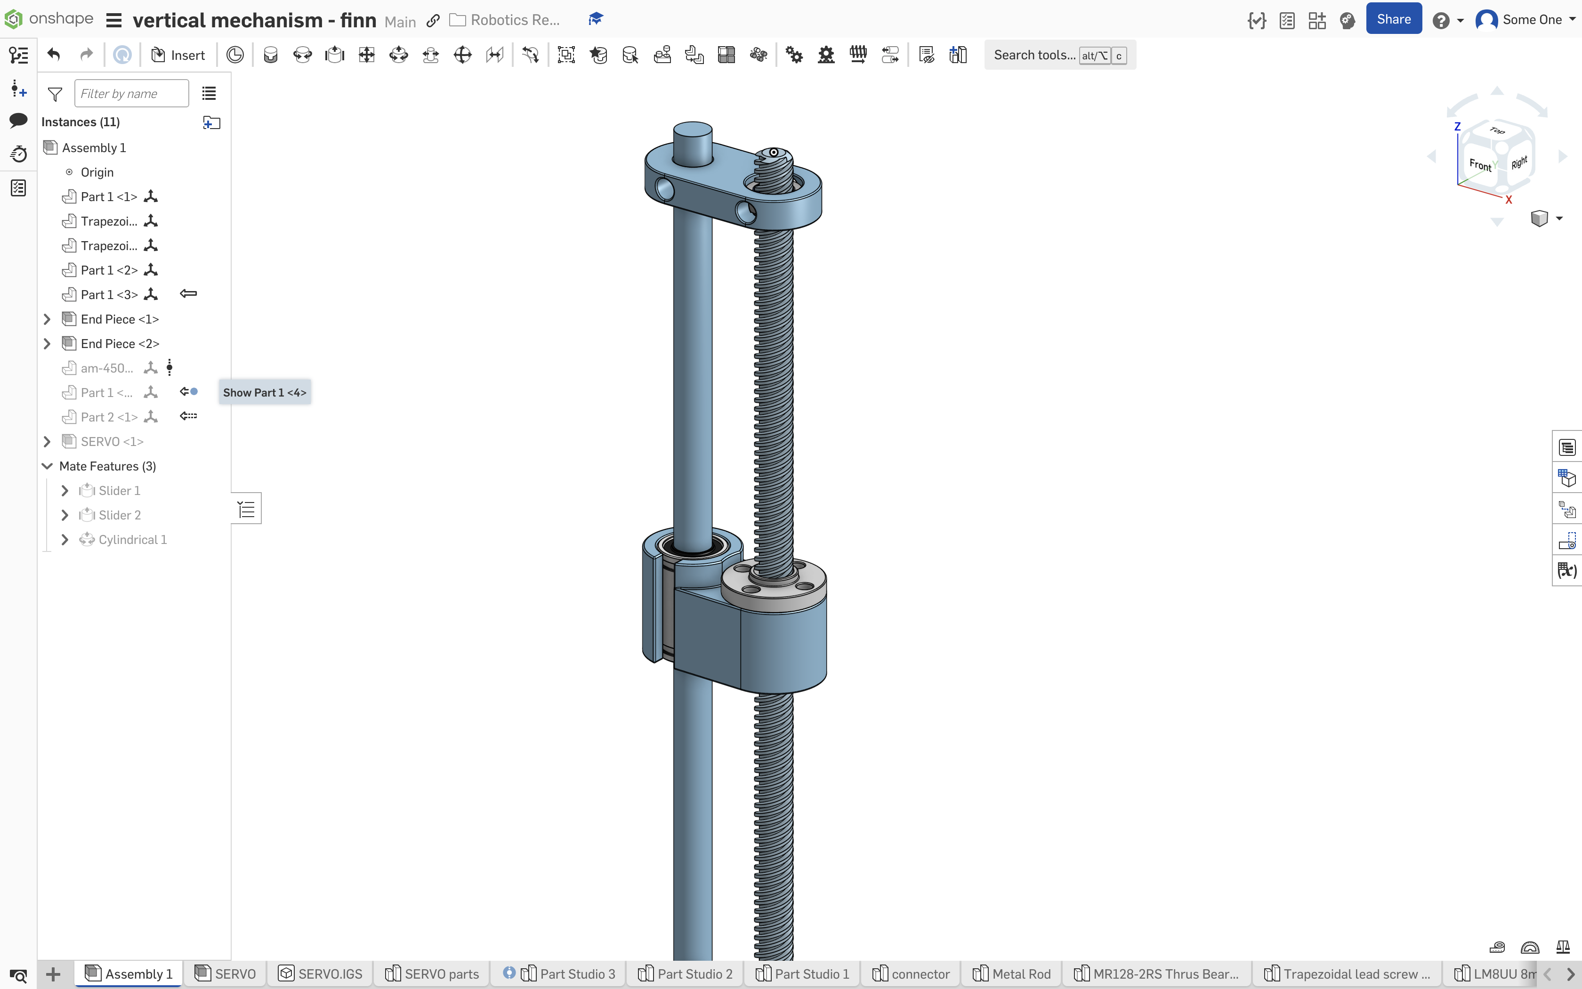Collapse the Mate Features group

(47, 466)
